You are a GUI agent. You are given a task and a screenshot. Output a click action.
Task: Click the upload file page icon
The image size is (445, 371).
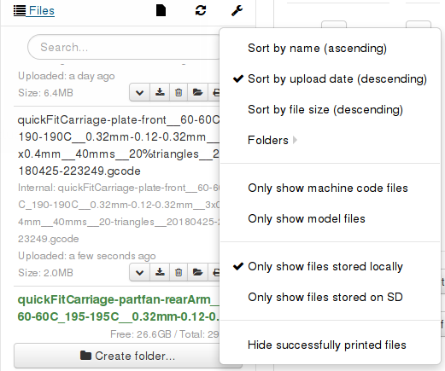(x=161, y=11)
